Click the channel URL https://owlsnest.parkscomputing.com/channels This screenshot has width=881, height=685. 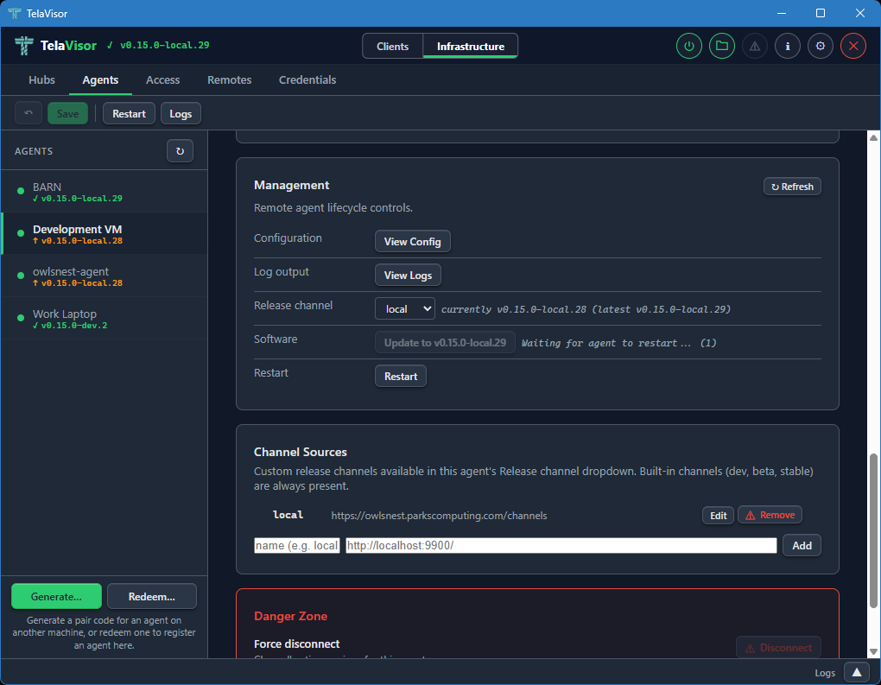(x=439, y=516)
